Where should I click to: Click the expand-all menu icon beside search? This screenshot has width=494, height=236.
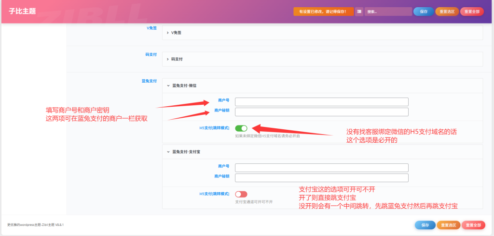pyautogui.click(x=359, y=12)
